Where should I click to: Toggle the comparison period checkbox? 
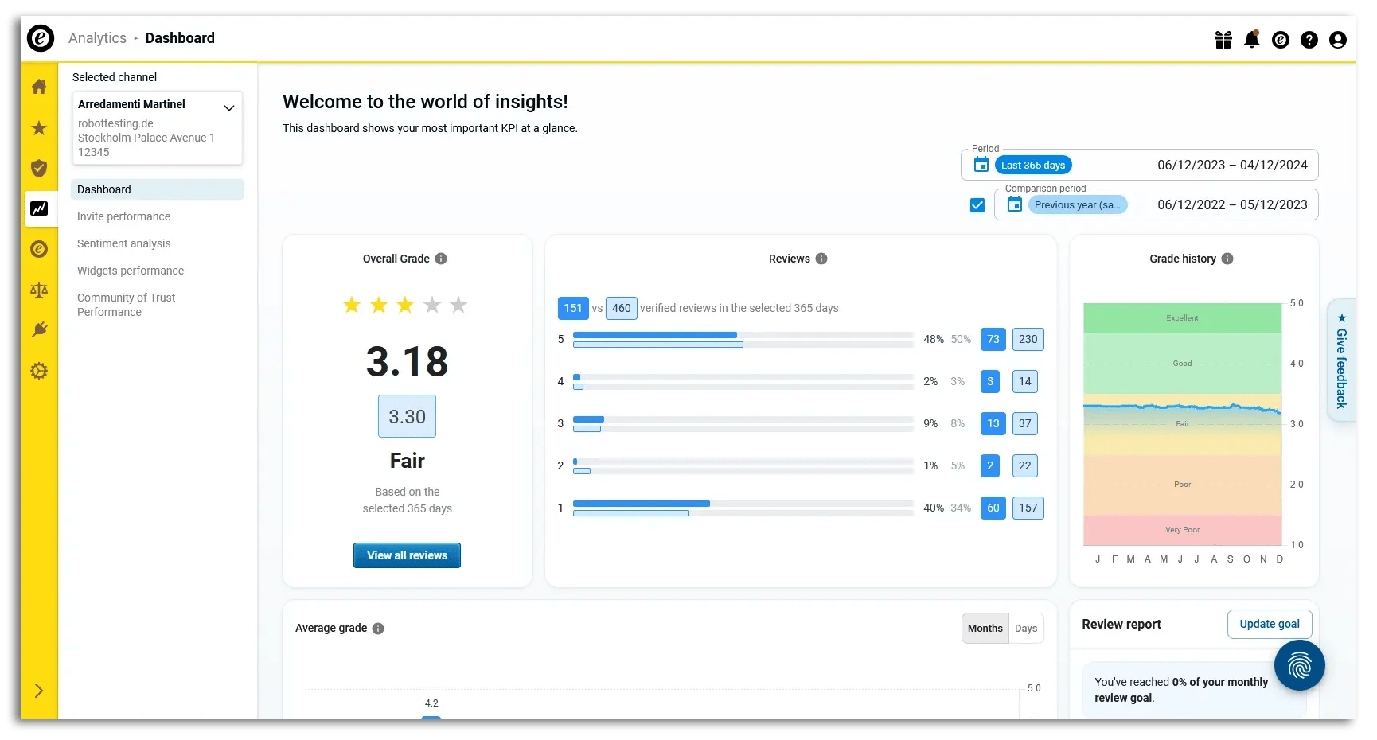(x=977, y=204)
